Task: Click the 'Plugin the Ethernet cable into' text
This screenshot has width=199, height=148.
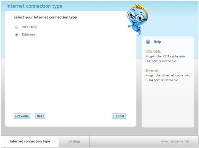Action: point(168,75)
